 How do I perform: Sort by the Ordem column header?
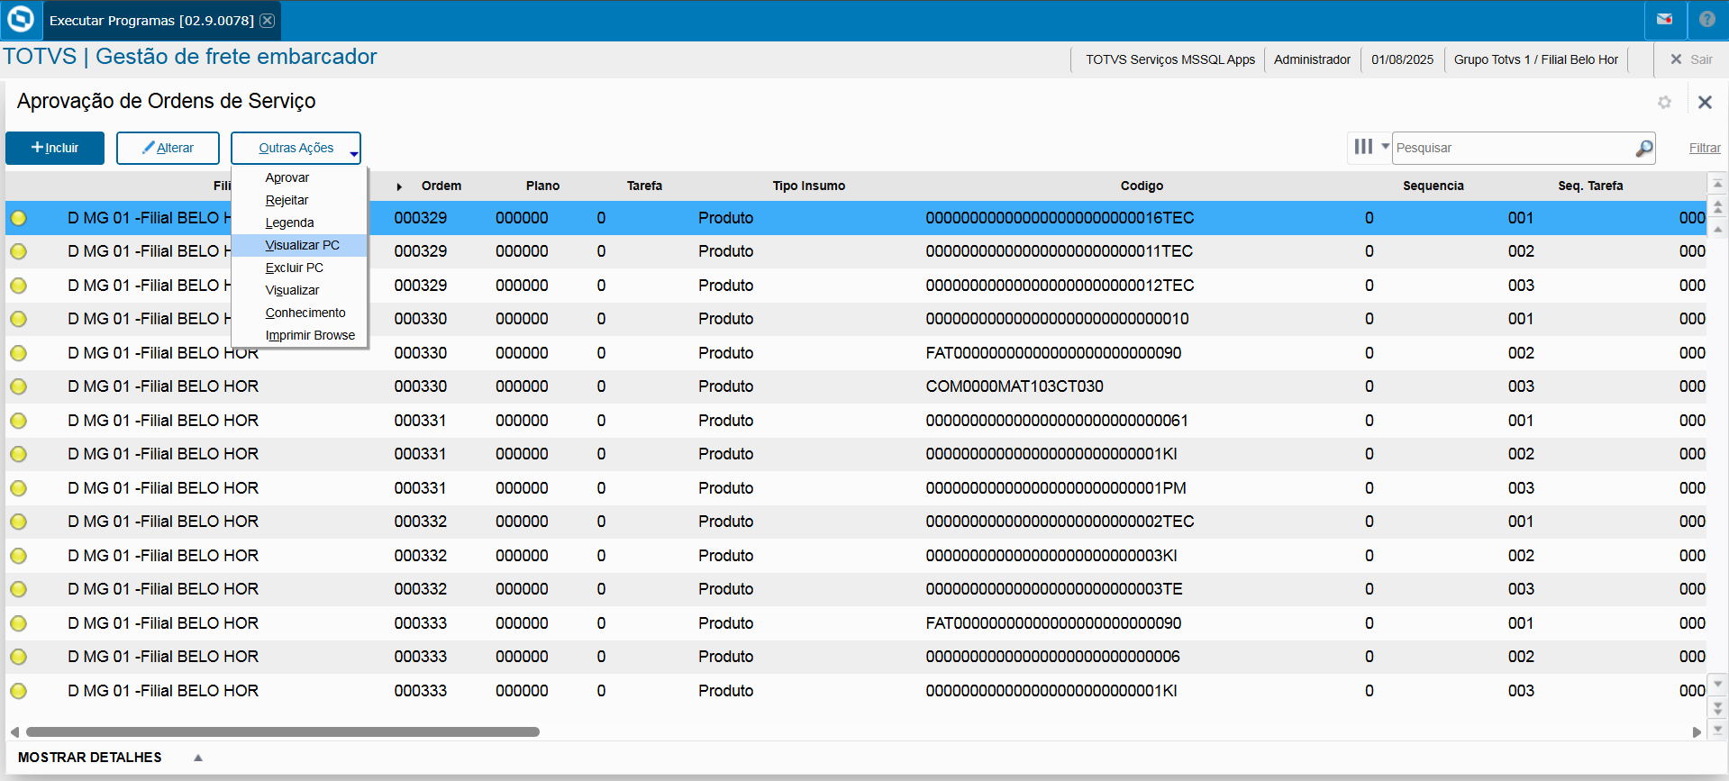(441, 186)
